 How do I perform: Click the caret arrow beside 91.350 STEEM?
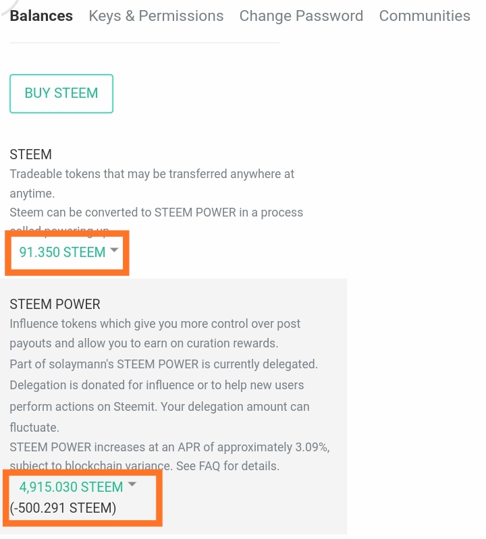114,250
